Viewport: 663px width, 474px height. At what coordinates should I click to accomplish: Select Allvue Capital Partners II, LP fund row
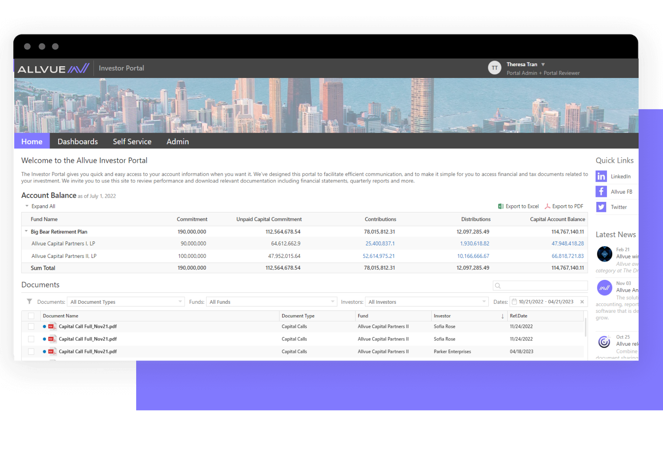click(x=304, y=256)
